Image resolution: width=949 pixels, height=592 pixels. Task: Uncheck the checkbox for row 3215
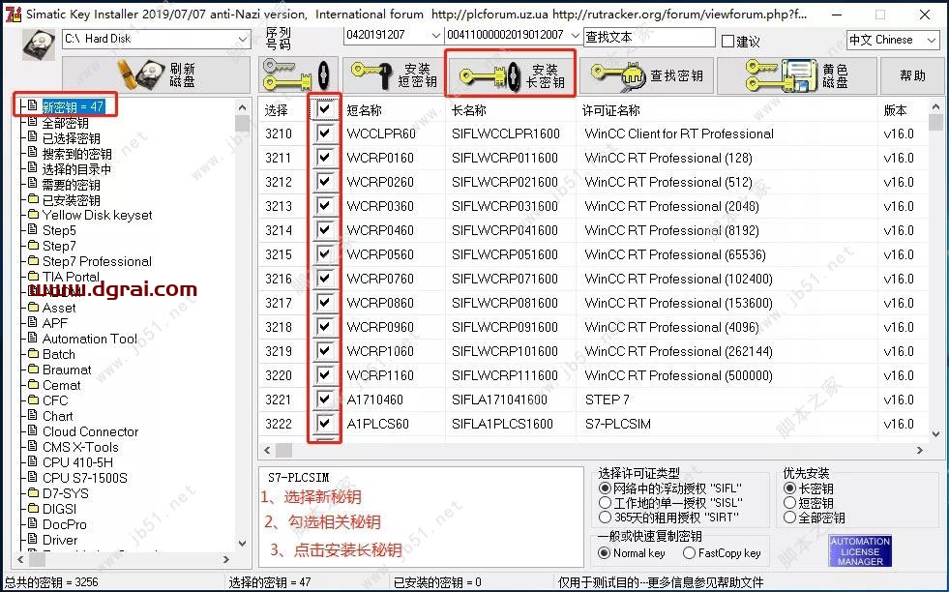(x=324, y=254)
